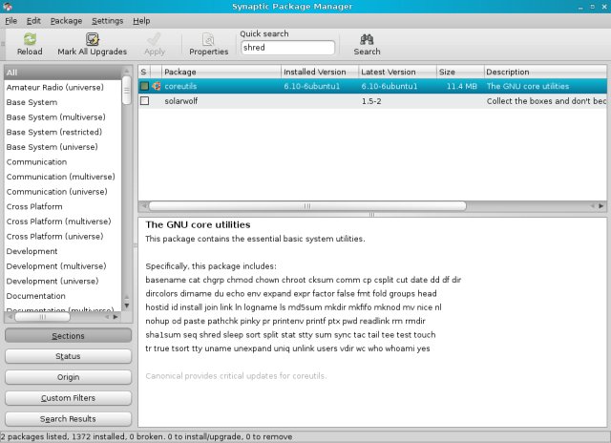Sort by the Package column header

tap(221, 72)
